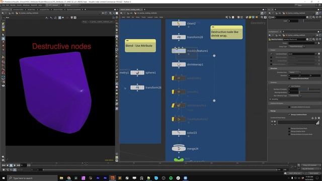Open Spotify from the taskbar
Image resolution: width=322 pixels, height=181 pixels.
171,178
